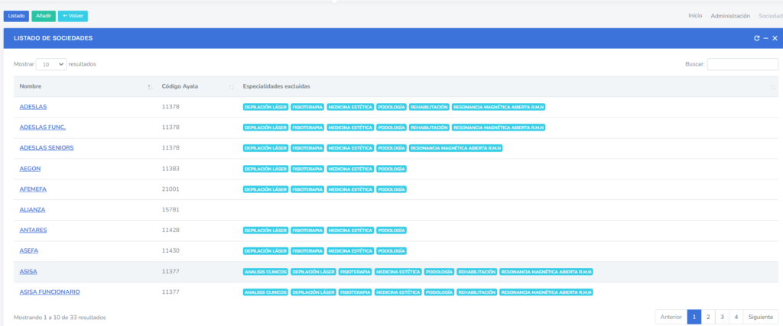
Task: Go to pagination page 4
Action: coord(736,317)
